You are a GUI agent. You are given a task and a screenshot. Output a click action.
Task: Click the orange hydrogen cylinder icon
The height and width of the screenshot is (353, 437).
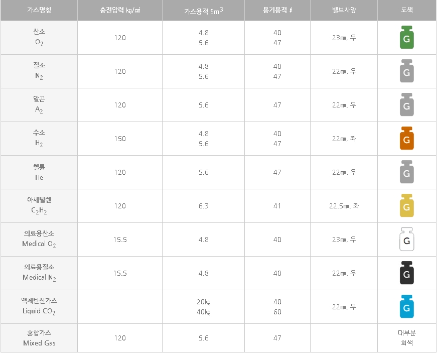(406, 139)
